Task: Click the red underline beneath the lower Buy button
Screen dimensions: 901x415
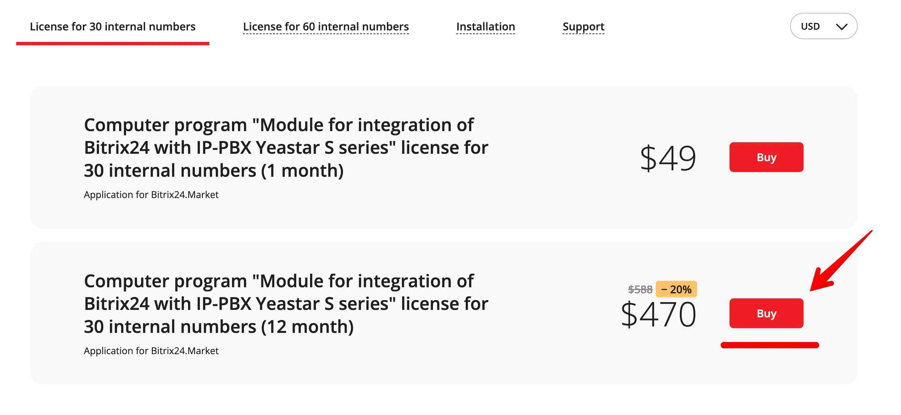Action: pyautogui.click(x=769, y=345)
